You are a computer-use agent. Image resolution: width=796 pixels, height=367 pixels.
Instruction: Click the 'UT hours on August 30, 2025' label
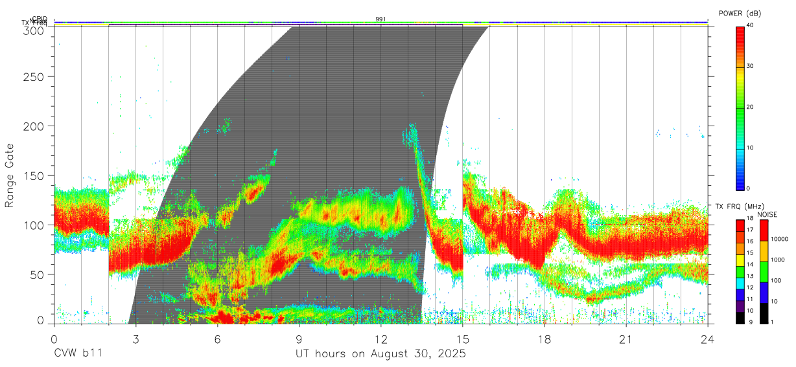click(380, 354)
